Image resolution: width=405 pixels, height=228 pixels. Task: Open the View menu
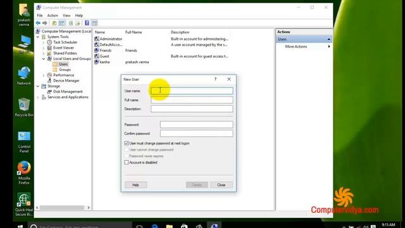point(66,15)
